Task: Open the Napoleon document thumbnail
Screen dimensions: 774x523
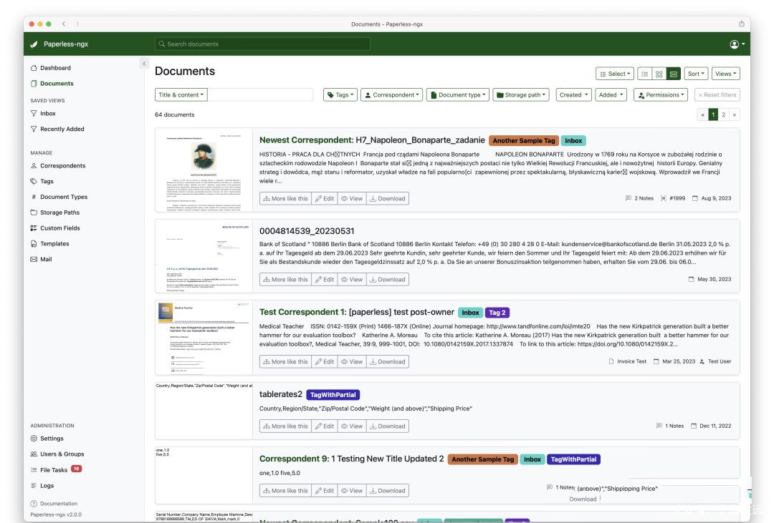Action: (x=204, y=170)
